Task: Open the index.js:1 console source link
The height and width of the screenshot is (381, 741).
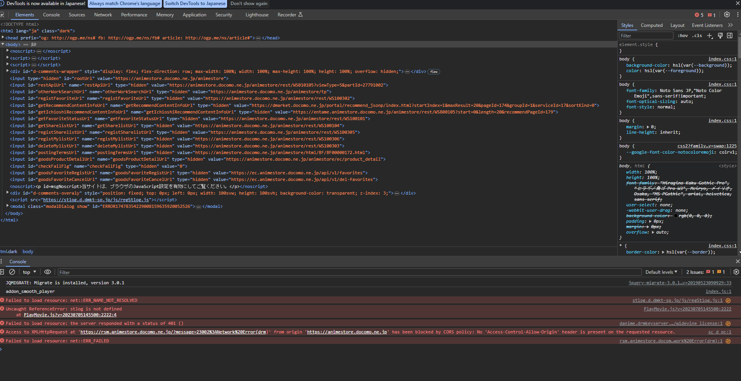Action: point(718,291)
